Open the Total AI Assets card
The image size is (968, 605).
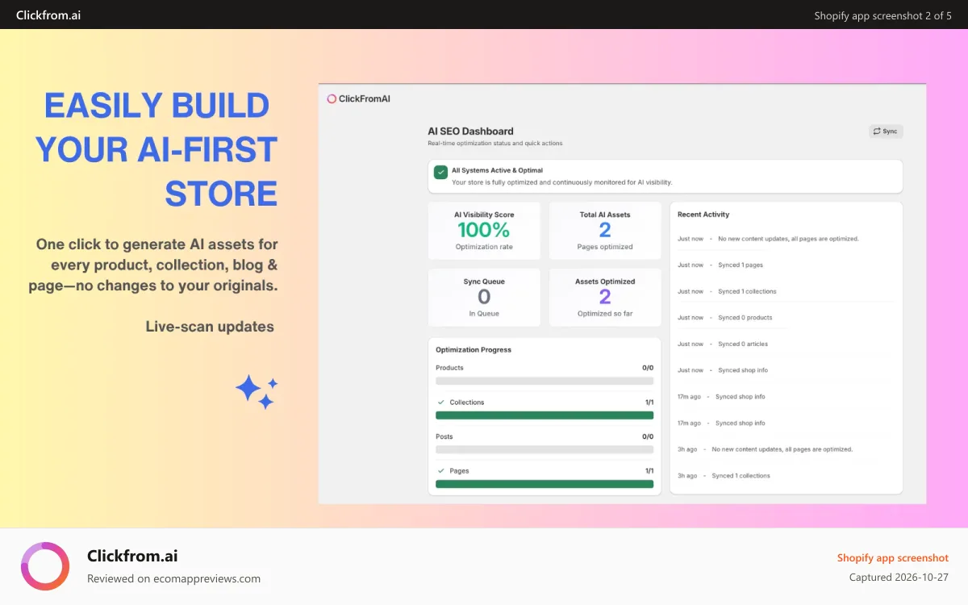coord(605,231)
